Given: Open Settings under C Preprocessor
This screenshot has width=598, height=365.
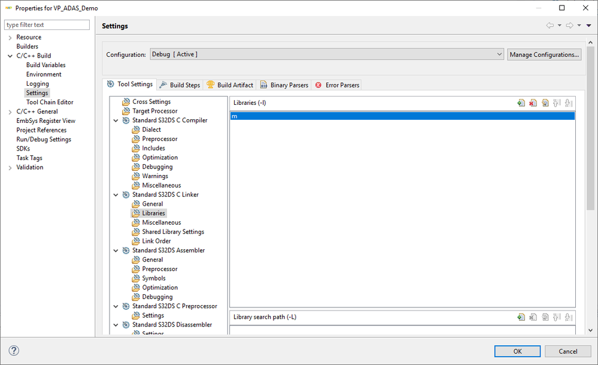Looking at the screenshot, I should 153,316.
